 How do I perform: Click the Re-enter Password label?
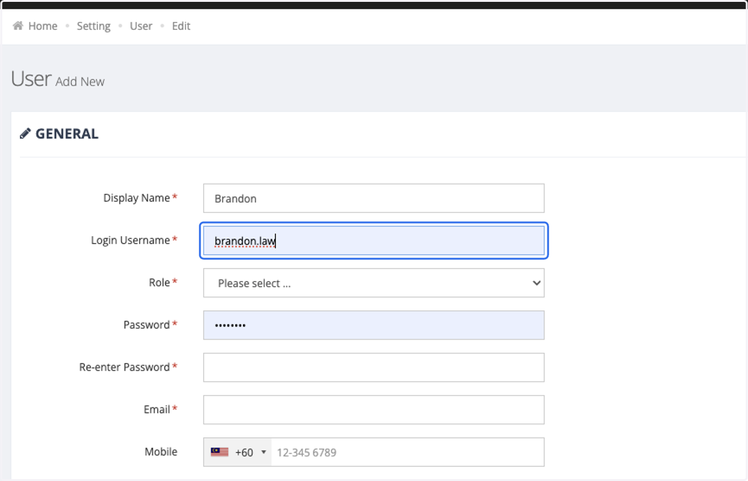(124, 367)
